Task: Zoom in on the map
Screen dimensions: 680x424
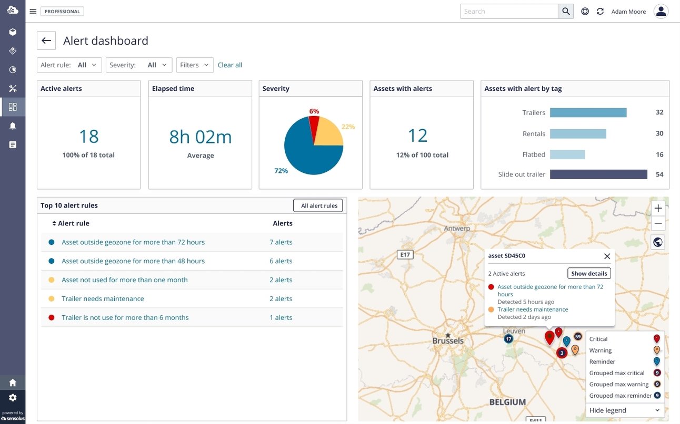Action: point(658,208)
